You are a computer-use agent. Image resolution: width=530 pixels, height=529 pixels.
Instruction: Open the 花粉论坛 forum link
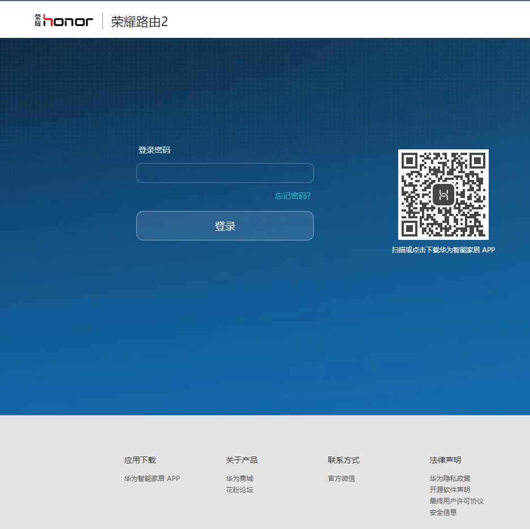click(x=240, y=490)
